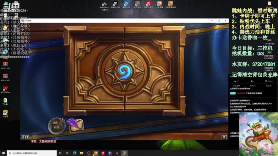Viewport: 278px width, 156px height.
Task: Open the green spreadsheet file 工作簿1
Action: (5, 102)
